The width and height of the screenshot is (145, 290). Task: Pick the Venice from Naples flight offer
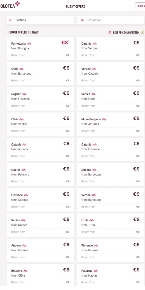(40, 225)
